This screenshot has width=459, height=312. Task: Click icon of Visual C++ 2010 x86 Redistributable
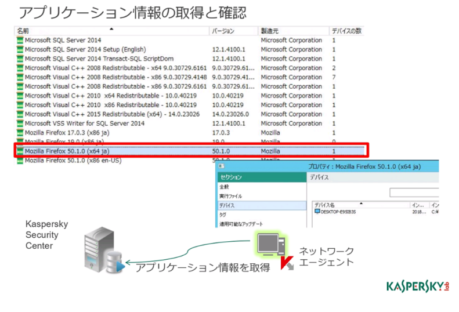click(x=20, y=105)
